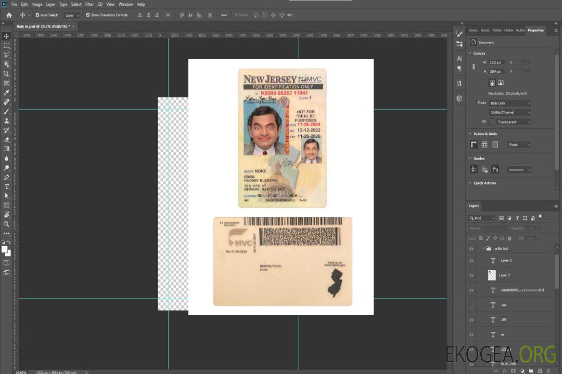The image size is (562, 374).
Task: Set canvas to landscape orientation
Action: click(501, 83)
